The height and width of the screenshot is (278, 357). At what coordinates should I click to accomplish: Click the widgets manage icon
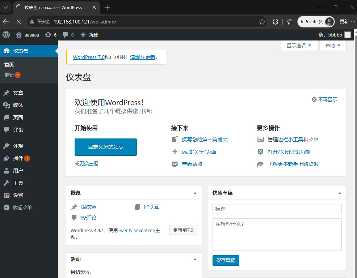point(260,139)
